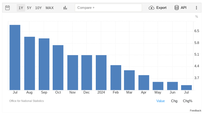Switch to the 5Y time range

(29, 8)
